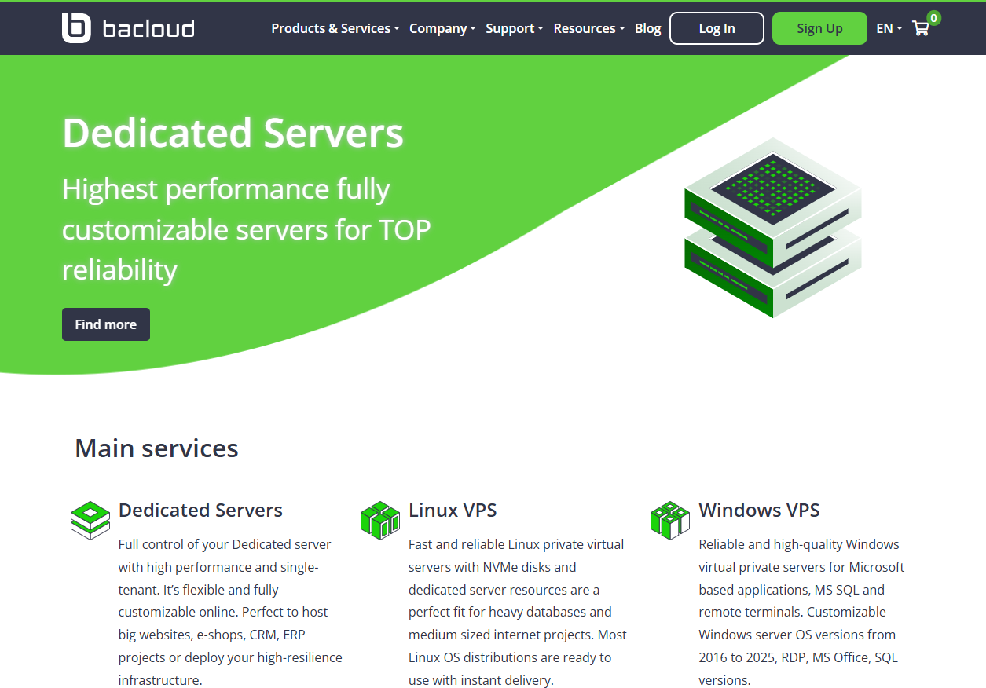Click the large server stack illustration
The height and width of the screenshot is (688, 986).
(773, 228)
